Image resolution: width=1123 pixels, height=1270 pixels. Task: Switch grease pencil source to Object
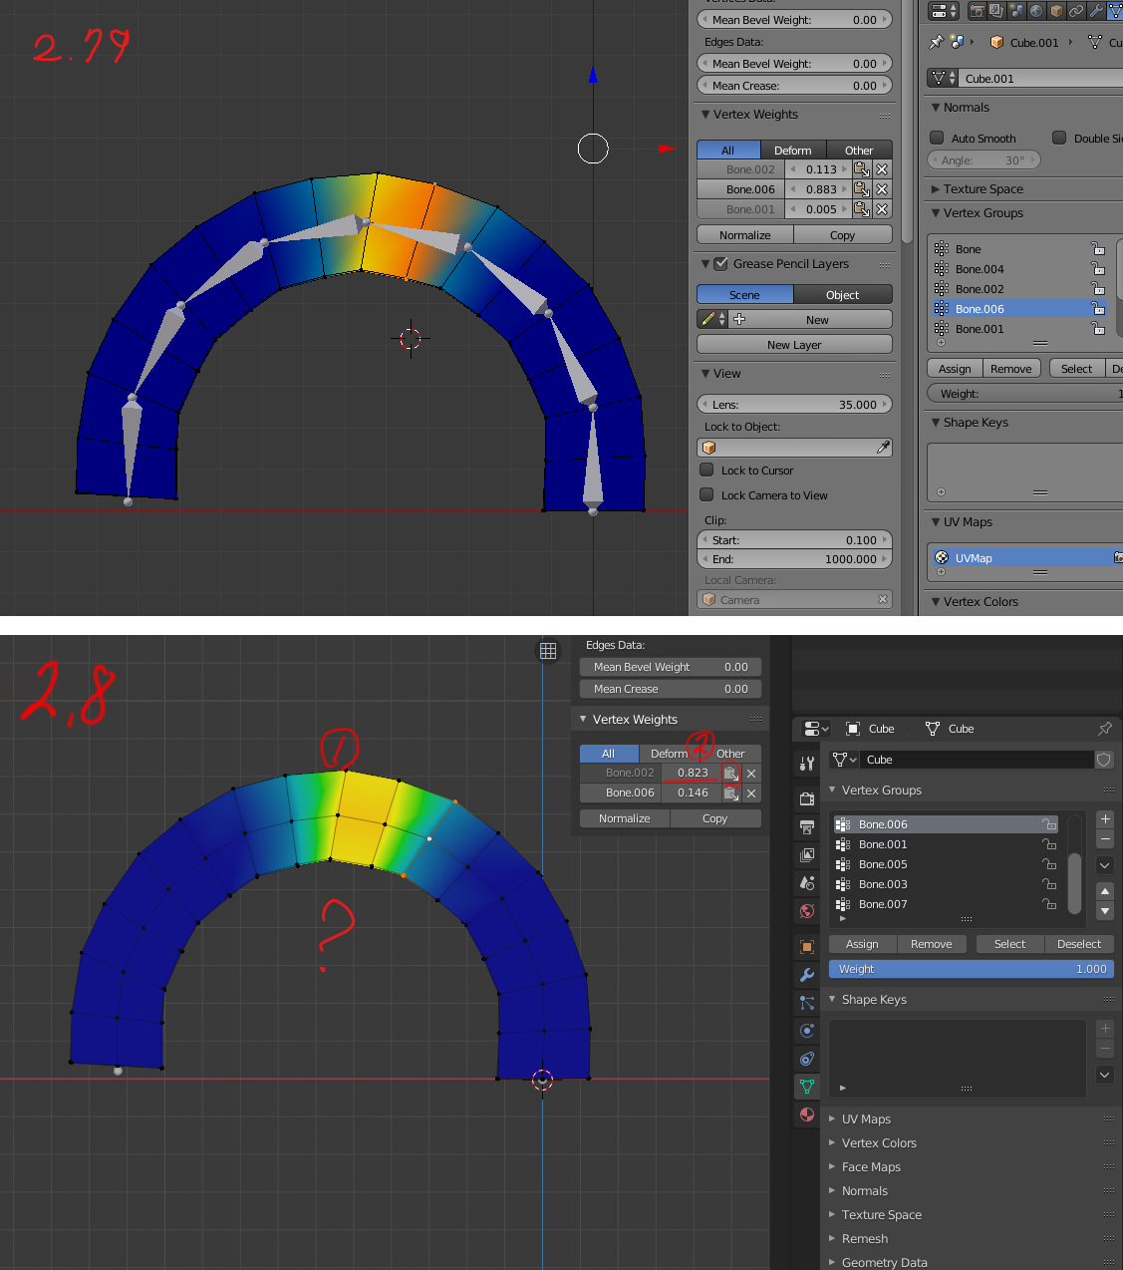(843, 295)
